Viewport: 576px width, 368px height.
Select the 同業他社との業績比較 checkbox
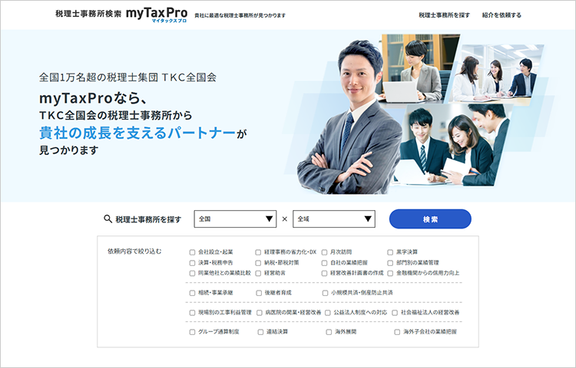192,273
